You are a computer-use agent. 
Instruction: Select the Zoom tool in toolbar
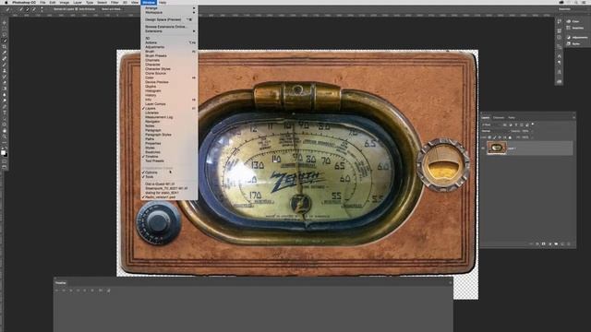(5, 136)
